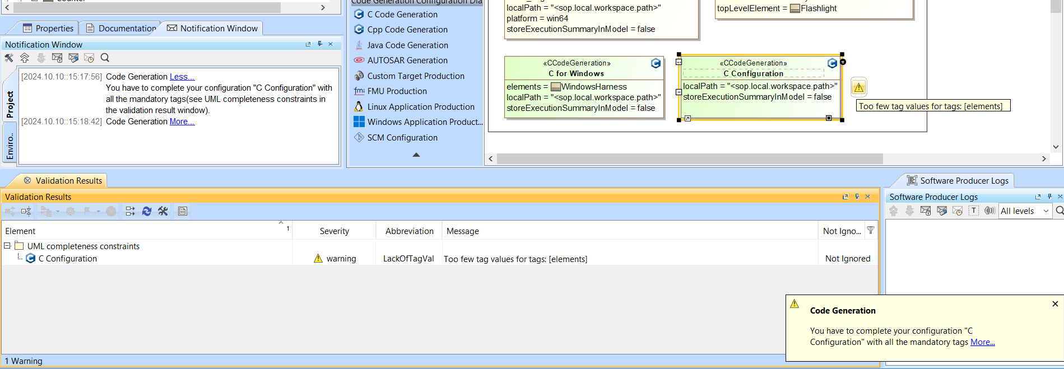Click the refresh icon in Validation Results toolbar
This screenshot has height=369, width=1064.
click(x=147, y=211)
